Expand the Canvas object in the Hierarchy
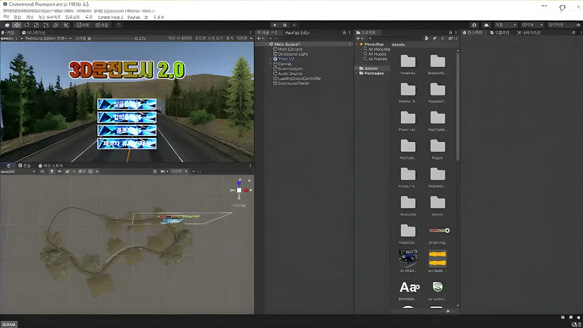 click(x=270, y=64)
